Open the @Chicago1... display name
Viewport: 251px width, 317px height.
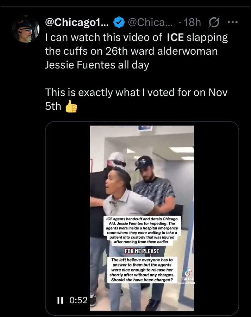coord(77,22)
